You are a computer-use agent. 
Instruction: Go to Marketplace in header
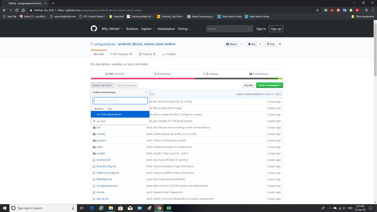click(x=166, y=29)
